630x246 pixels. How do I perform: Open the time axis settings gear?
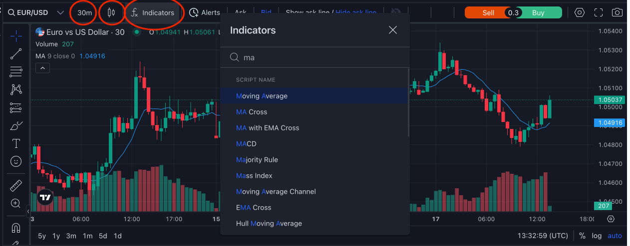pos(611,219)
